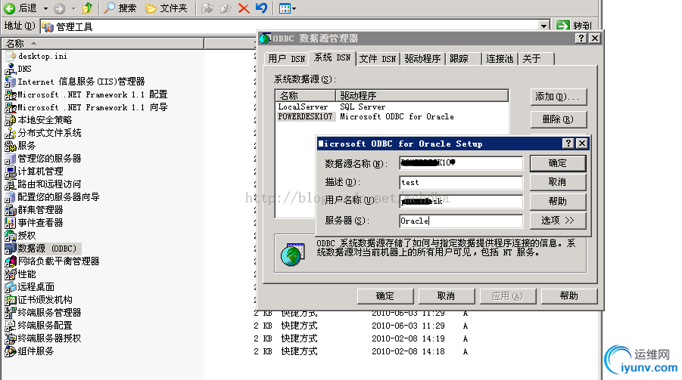This screenshot has height=380, width=682.
Task: Select the 管理您的服务器 icon
Action: tap(11, 158)
